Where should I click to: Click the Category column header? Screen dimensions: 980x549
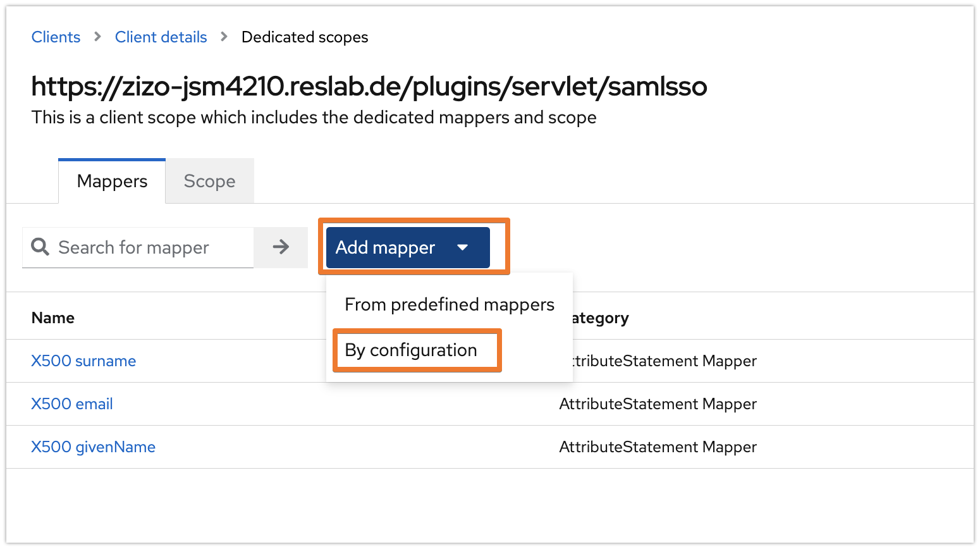599,318
